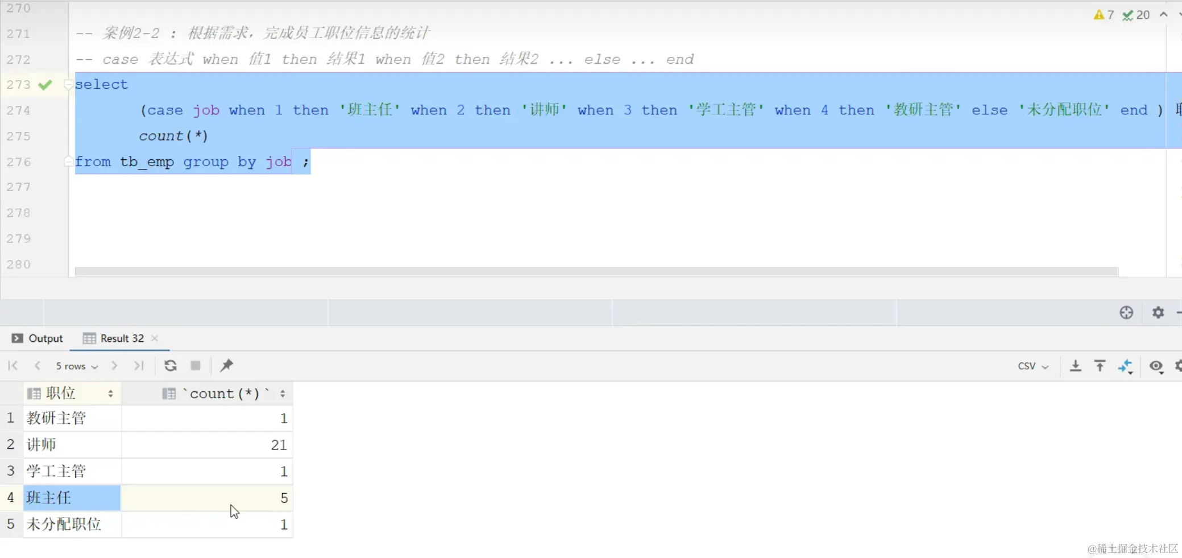Select the 班主任 cell

pyautogui.click(x=72, y=498)
